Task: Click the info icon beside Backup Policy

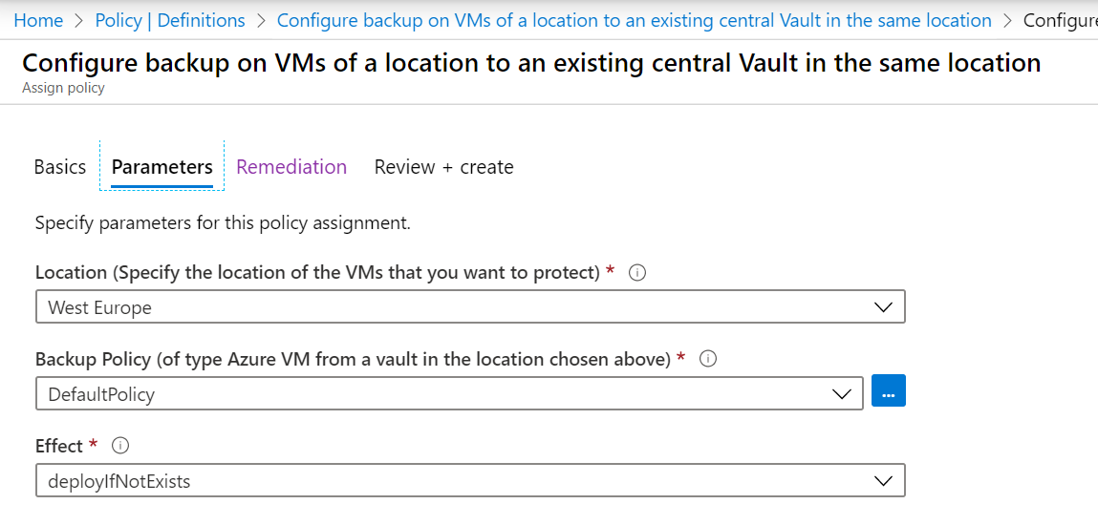Action: pyautogui.click(x=708, y=360)
